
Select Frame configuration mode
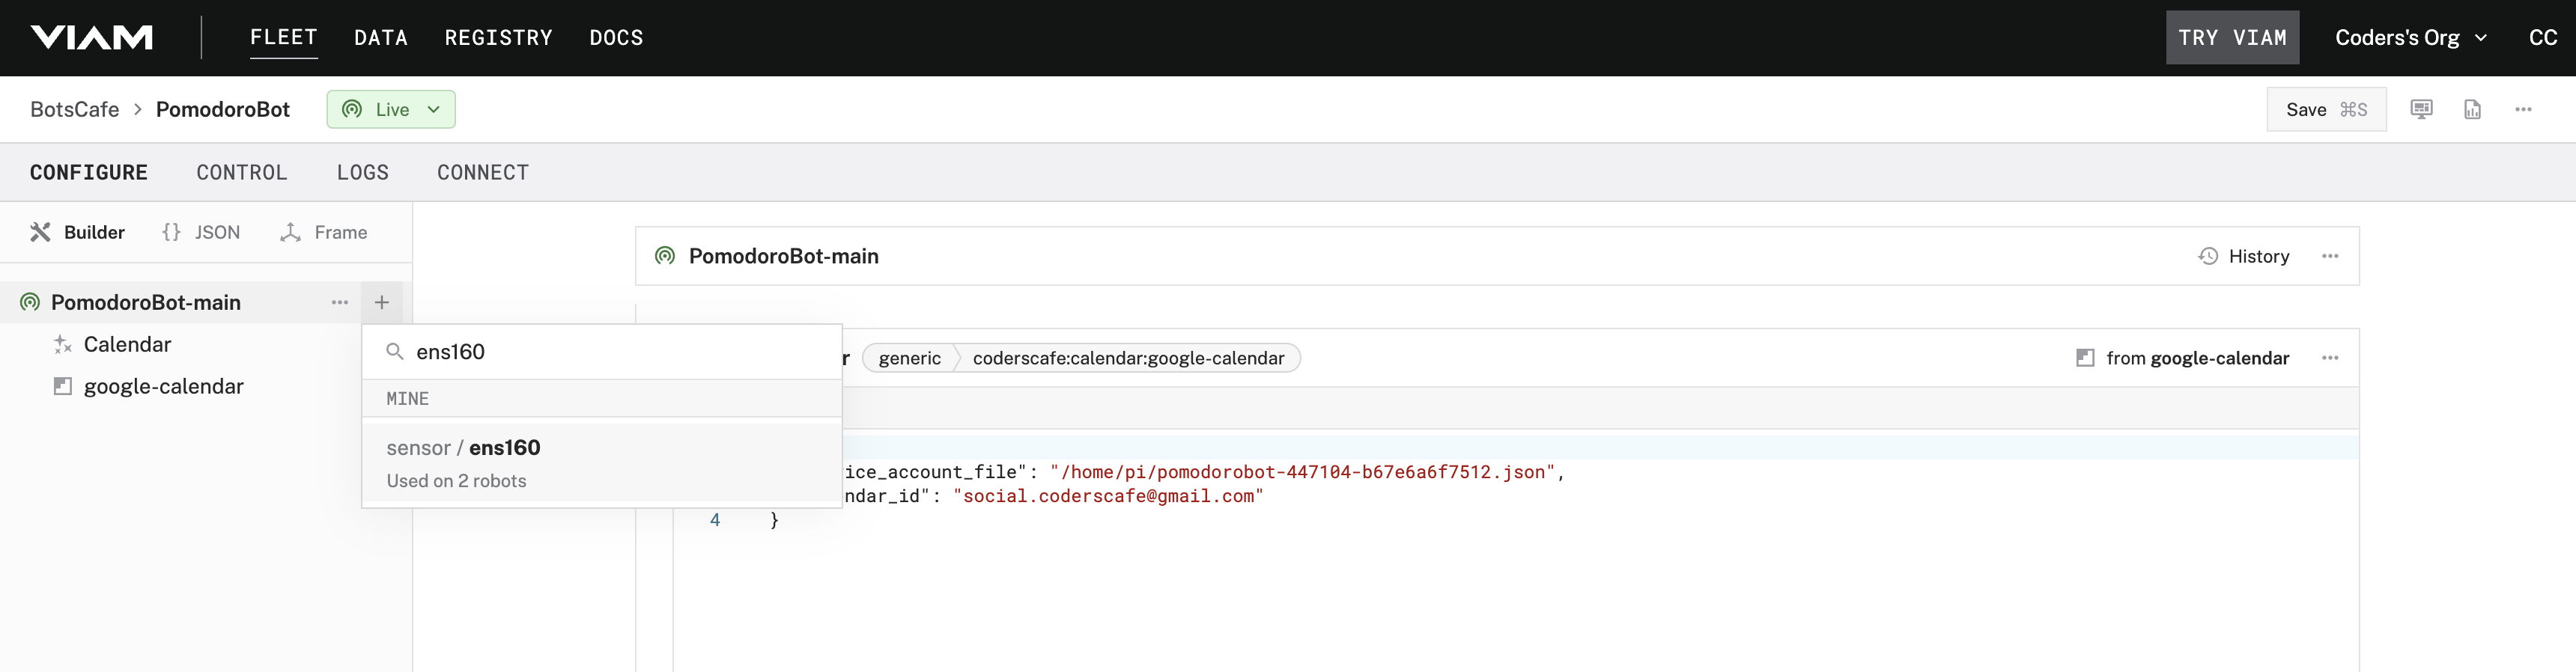(x=324, y=233)
